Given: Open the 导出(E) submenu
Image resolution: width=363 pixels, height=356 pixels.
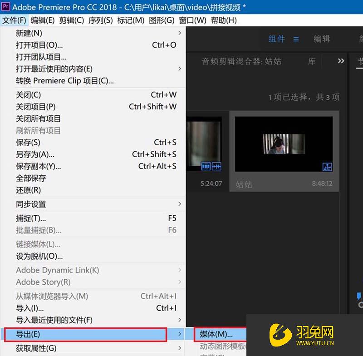Looking at the screenshot, I should click(x=93, y=334).
